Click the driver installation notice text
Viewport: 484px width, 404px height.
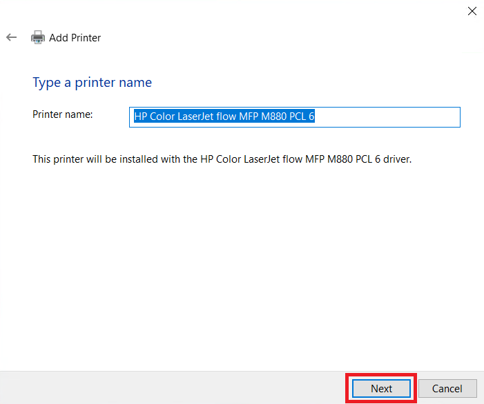point(222,159)
